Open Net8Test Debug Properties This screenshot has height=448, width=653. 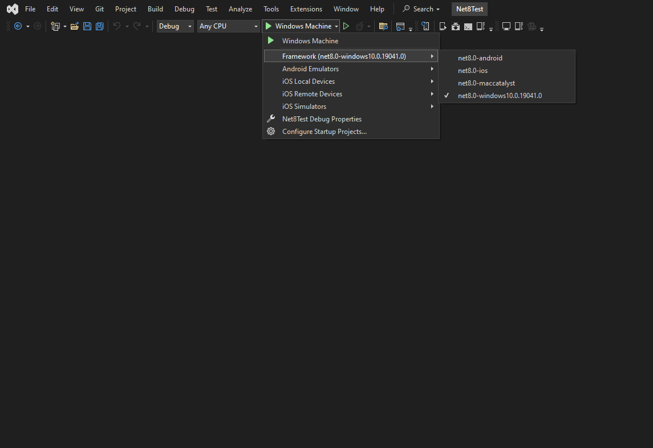[351, 119]
